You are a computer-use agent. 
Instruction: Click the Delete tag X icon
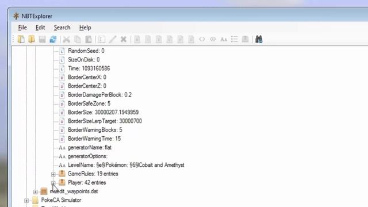tap(124, 39)
